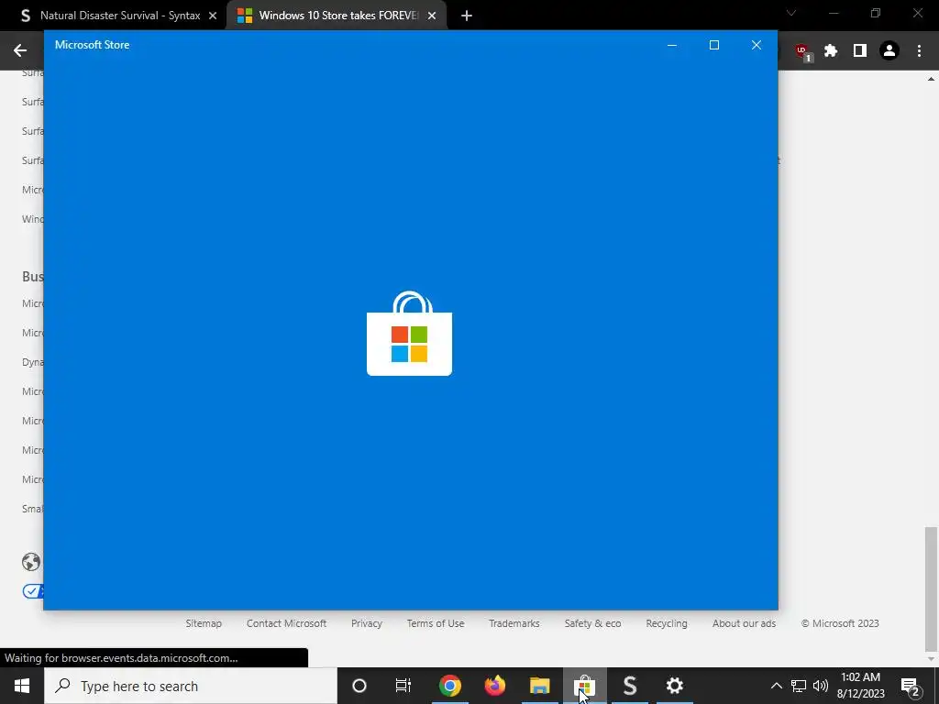Click the Windows Start button

pyautogui.click(x=22, y=686)
